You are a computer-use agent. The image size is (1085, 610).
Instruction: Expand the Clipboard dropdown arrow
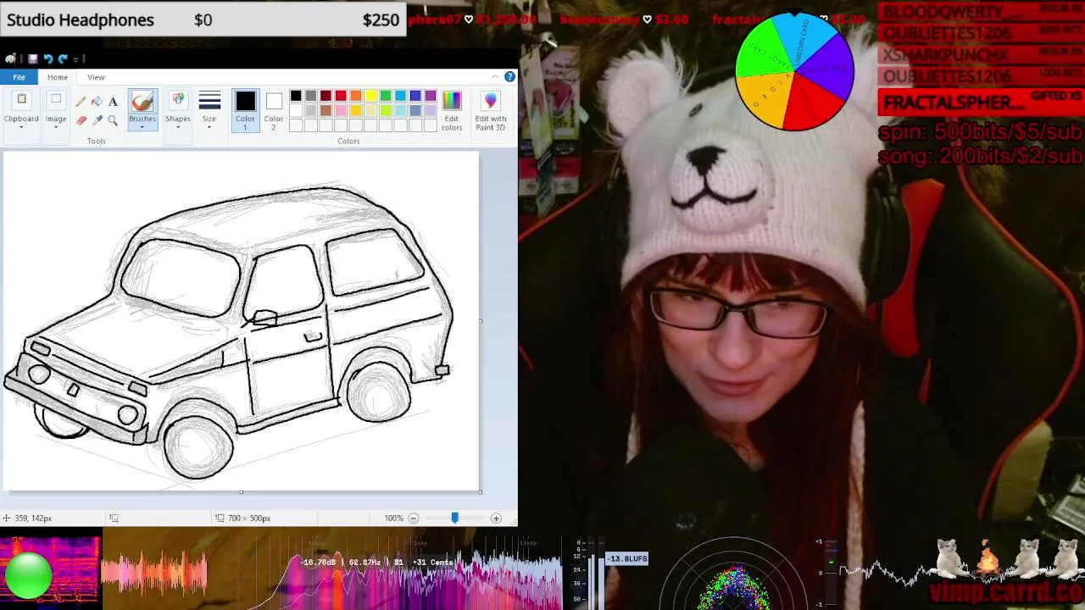click(x=21, y=128)
